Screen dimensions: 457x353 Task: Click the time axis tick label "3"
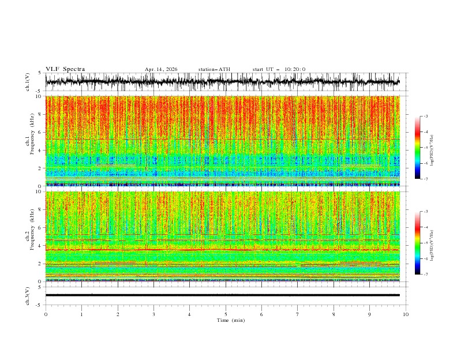pyautogui.click(x=153, y=314)
